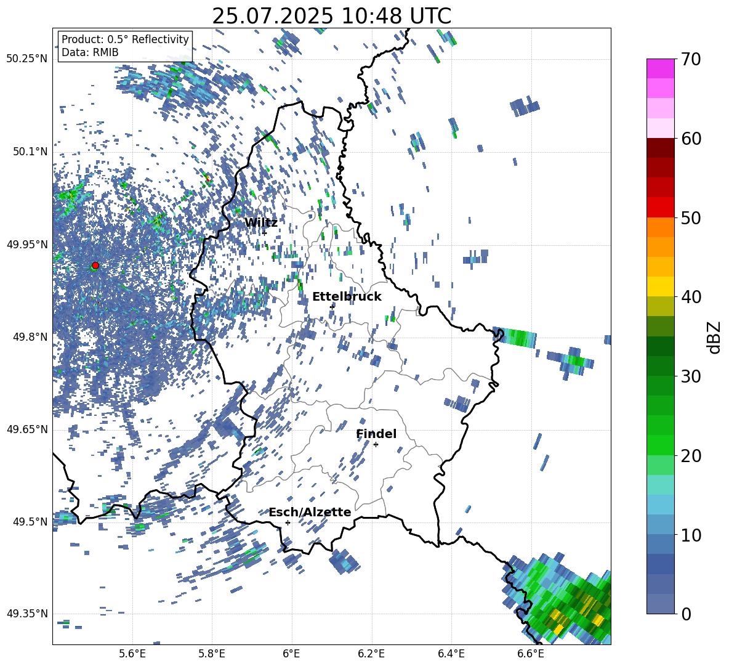Click the 50.1°N latitude label
The width and height of the screenshot is (729, 666).
[x=30, y=152]
